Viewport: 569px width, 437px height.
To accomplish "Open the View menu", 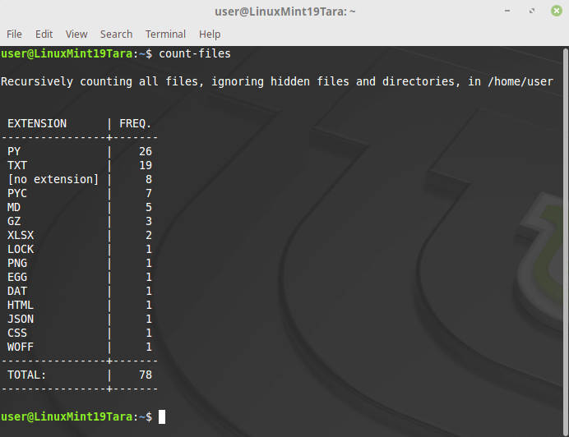I will (x=76, y=34).
